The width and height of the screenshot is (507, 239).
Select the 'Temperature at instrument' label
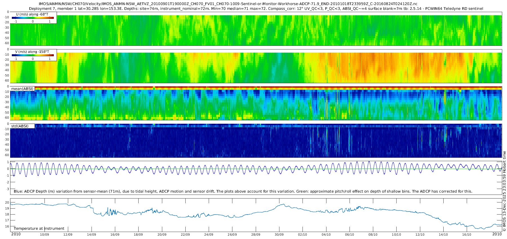pyautogui.click(x=39, y=229)
